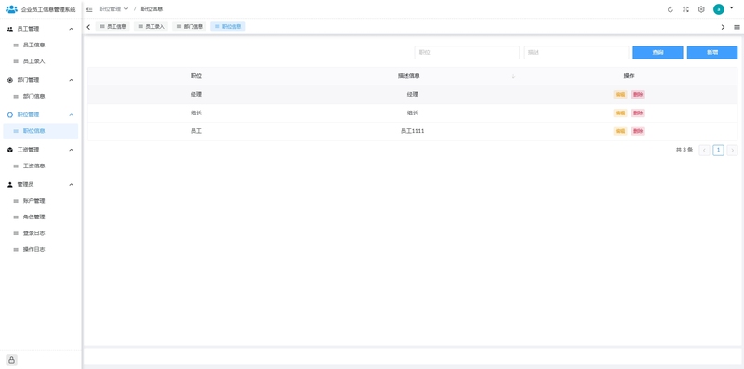Click the 工资管理 menu icon
744x369 pixels.
click(10, 150)
